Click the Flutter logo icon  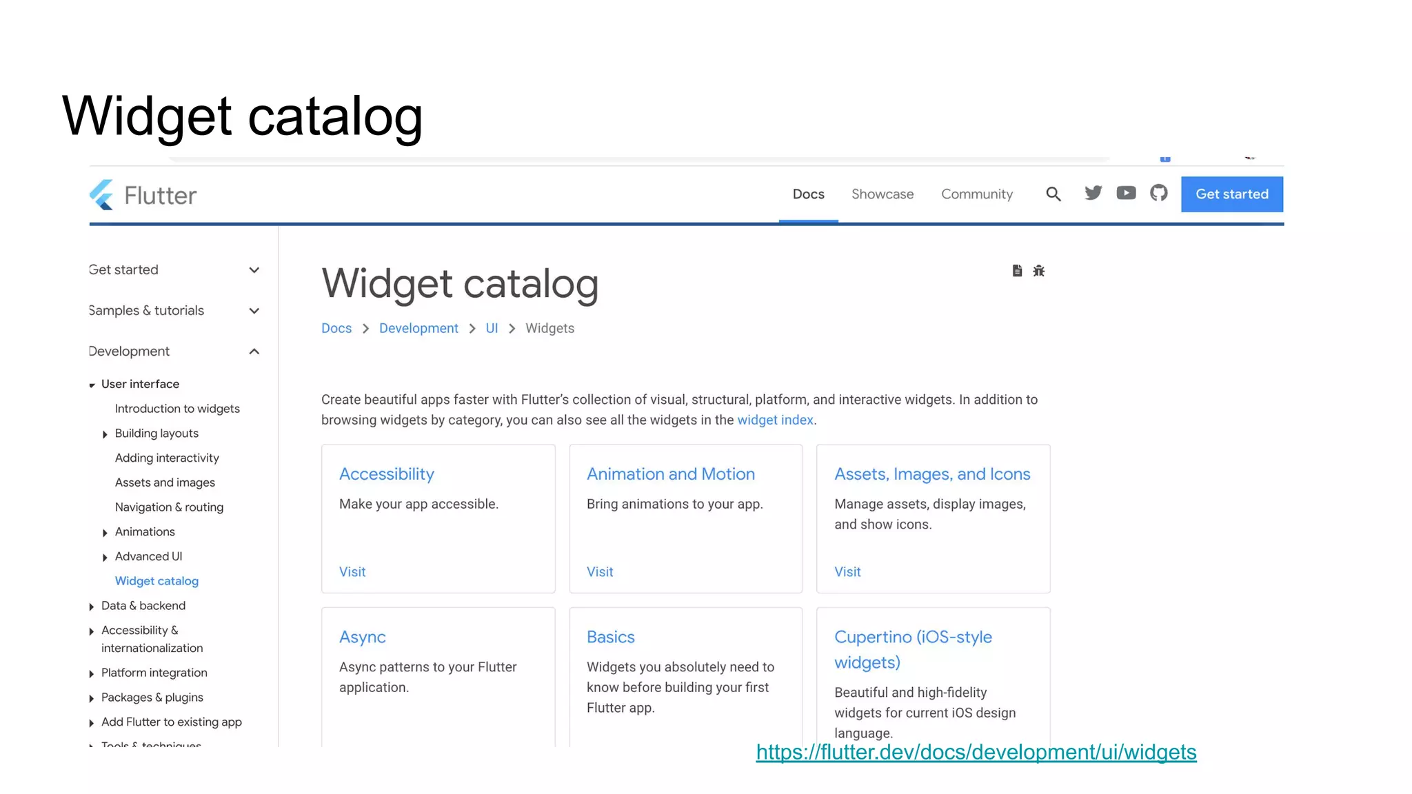coord(102,195)
